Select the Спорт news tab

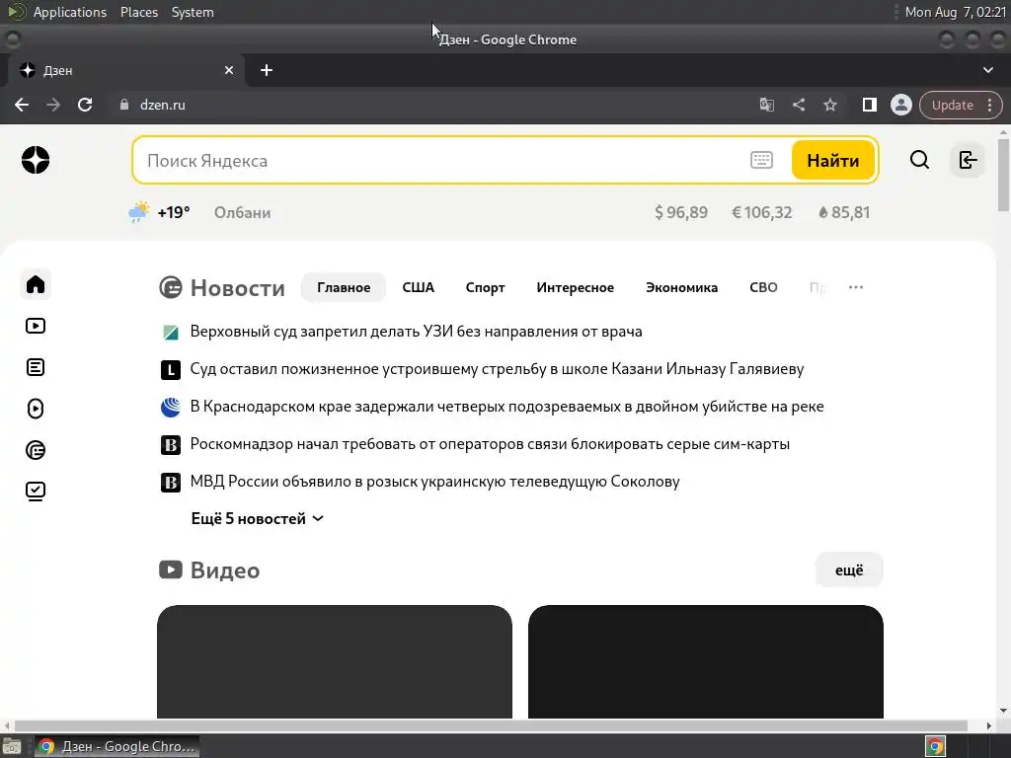click(486, 287)
